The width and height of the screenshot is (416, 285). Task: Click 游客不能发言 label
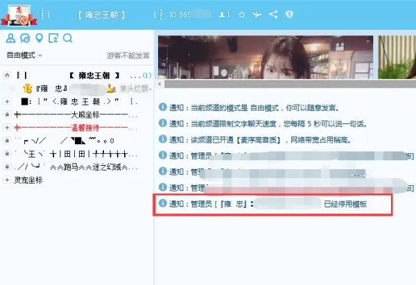pos(128,55)
